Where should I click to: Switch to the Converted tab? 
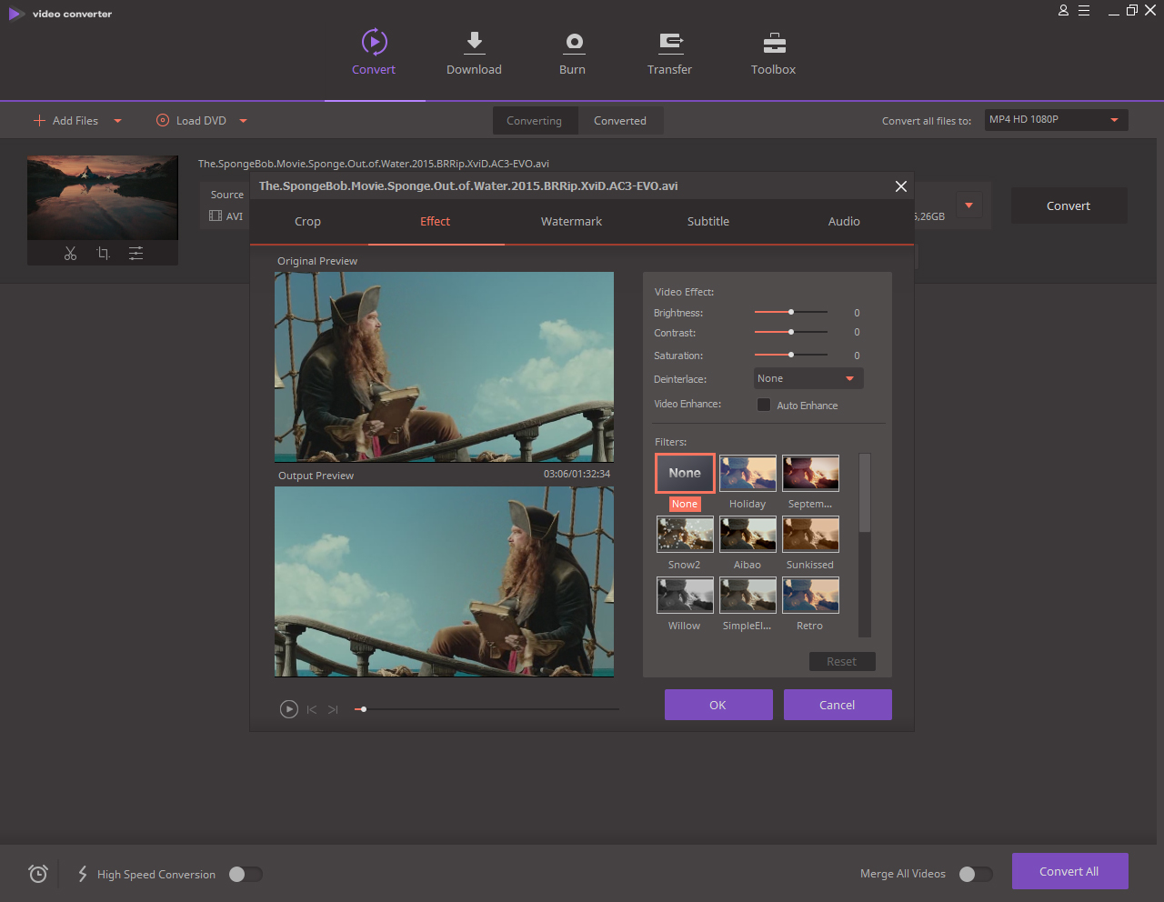tap(620, 121)
